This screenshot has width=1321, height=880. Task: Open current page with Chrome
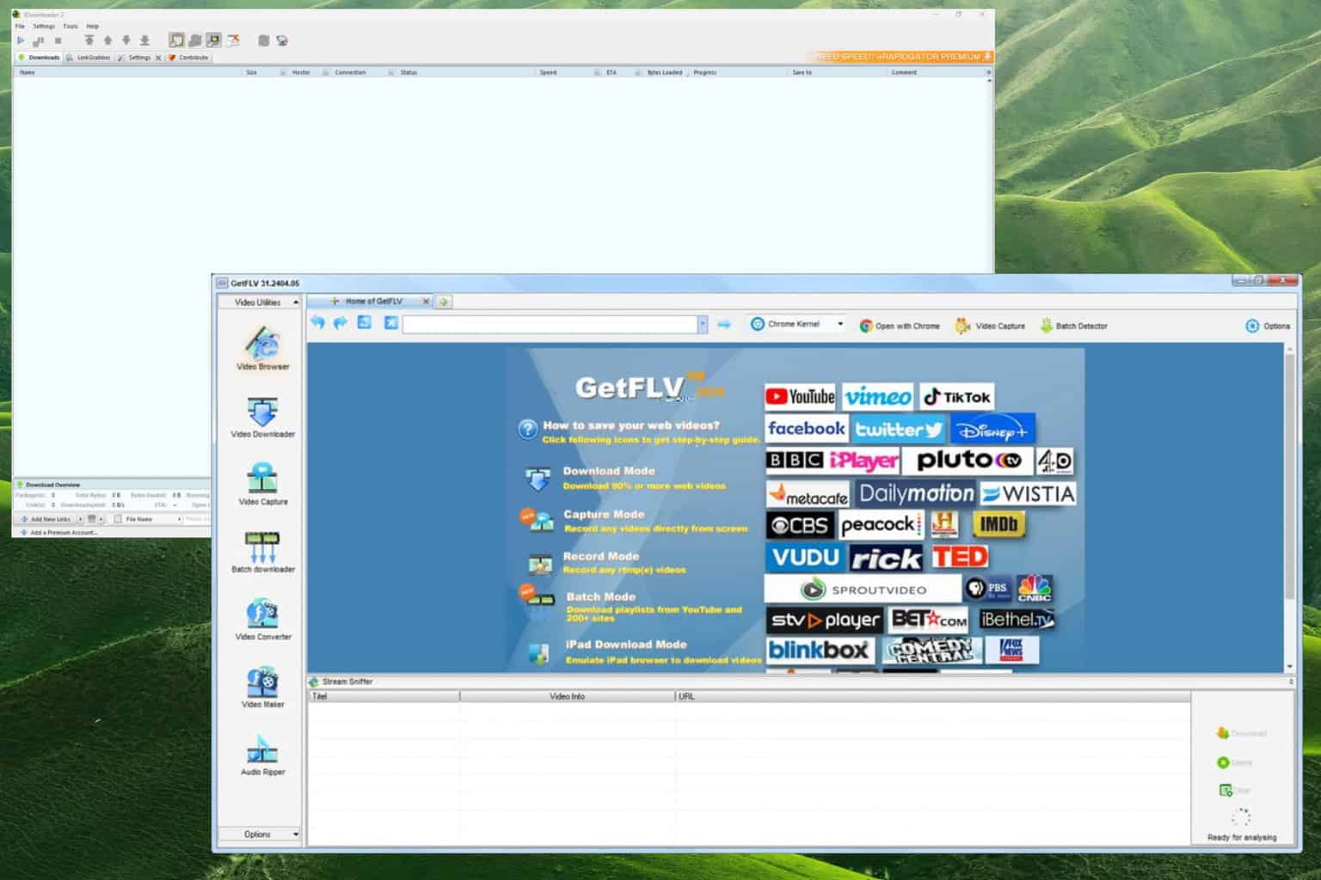click(x=899, y=325)
